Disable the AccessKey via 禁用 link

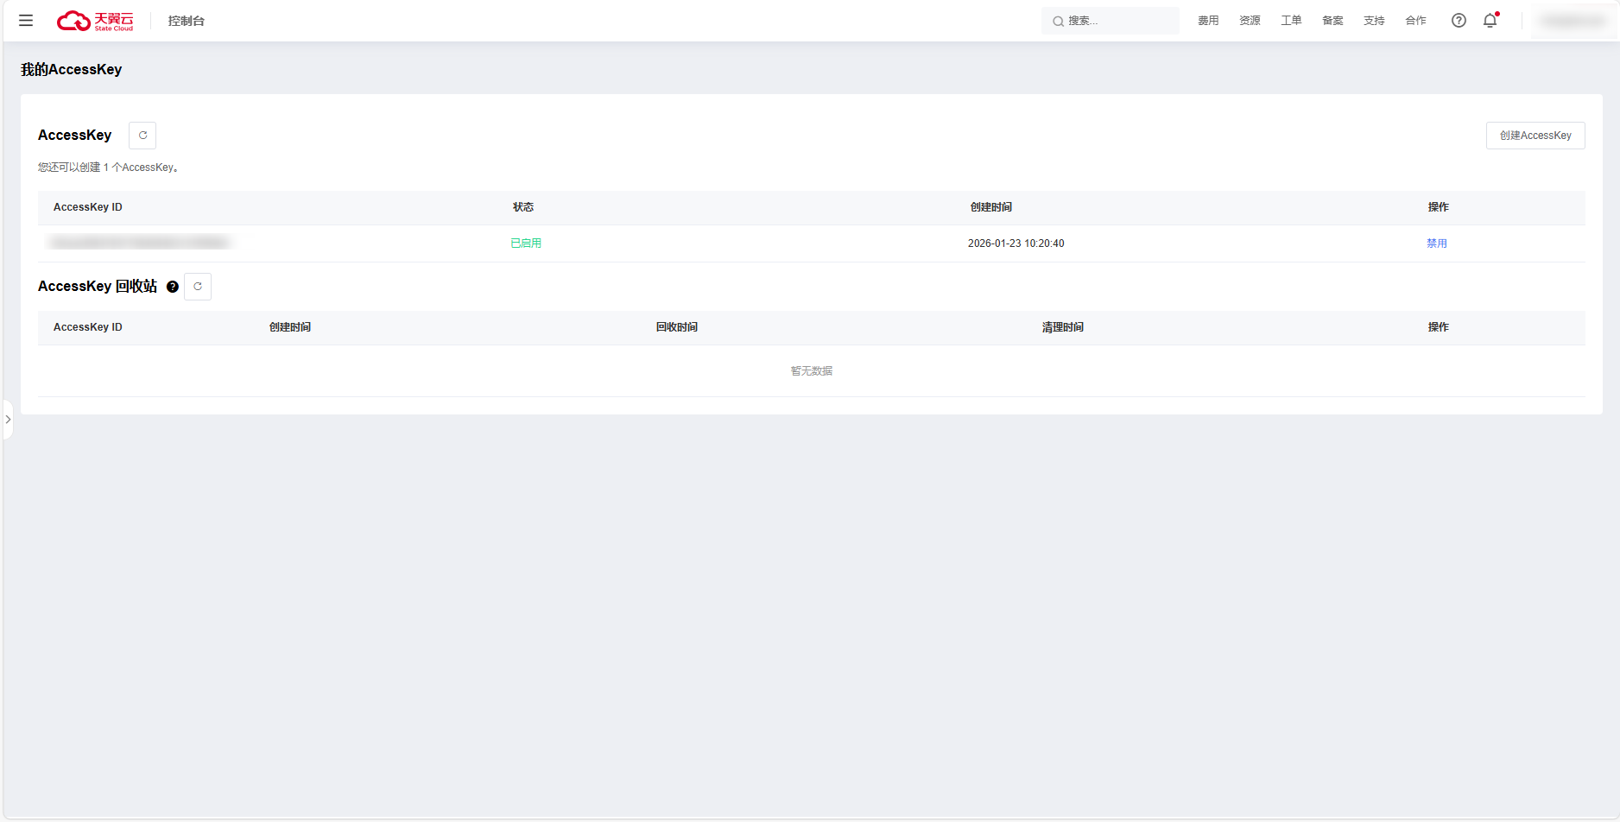click(x=1436, y=243)
